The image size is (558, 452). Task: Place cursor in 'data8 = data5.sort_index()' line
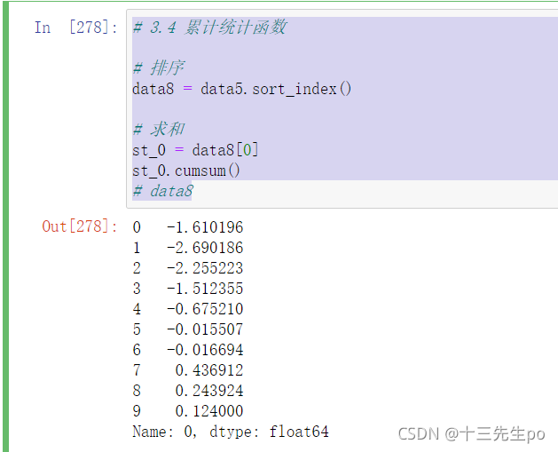click(242, 89)
